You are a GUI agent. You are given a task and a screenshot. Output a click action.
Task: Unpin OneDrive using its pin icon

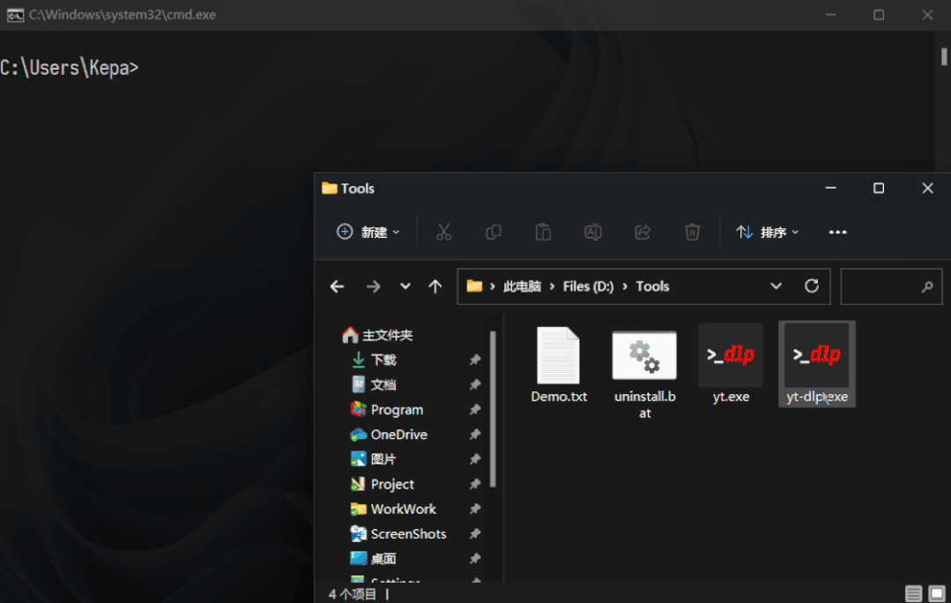click(x=475, y=435)
